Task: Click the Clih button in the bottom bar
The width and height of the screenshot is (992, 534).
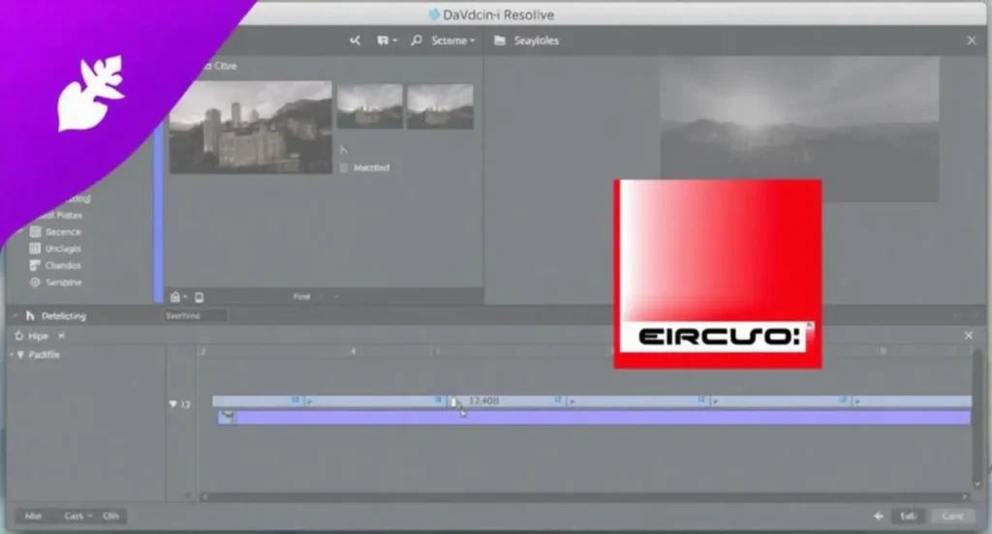Action: [110, 516]
